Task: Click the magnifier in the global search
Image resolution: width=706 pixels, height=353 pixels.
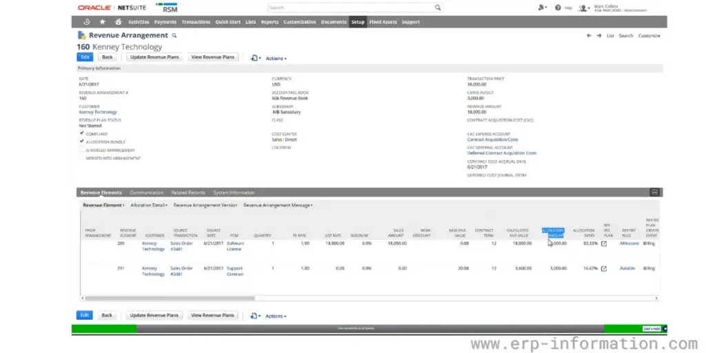Action: tap(438, 8)
